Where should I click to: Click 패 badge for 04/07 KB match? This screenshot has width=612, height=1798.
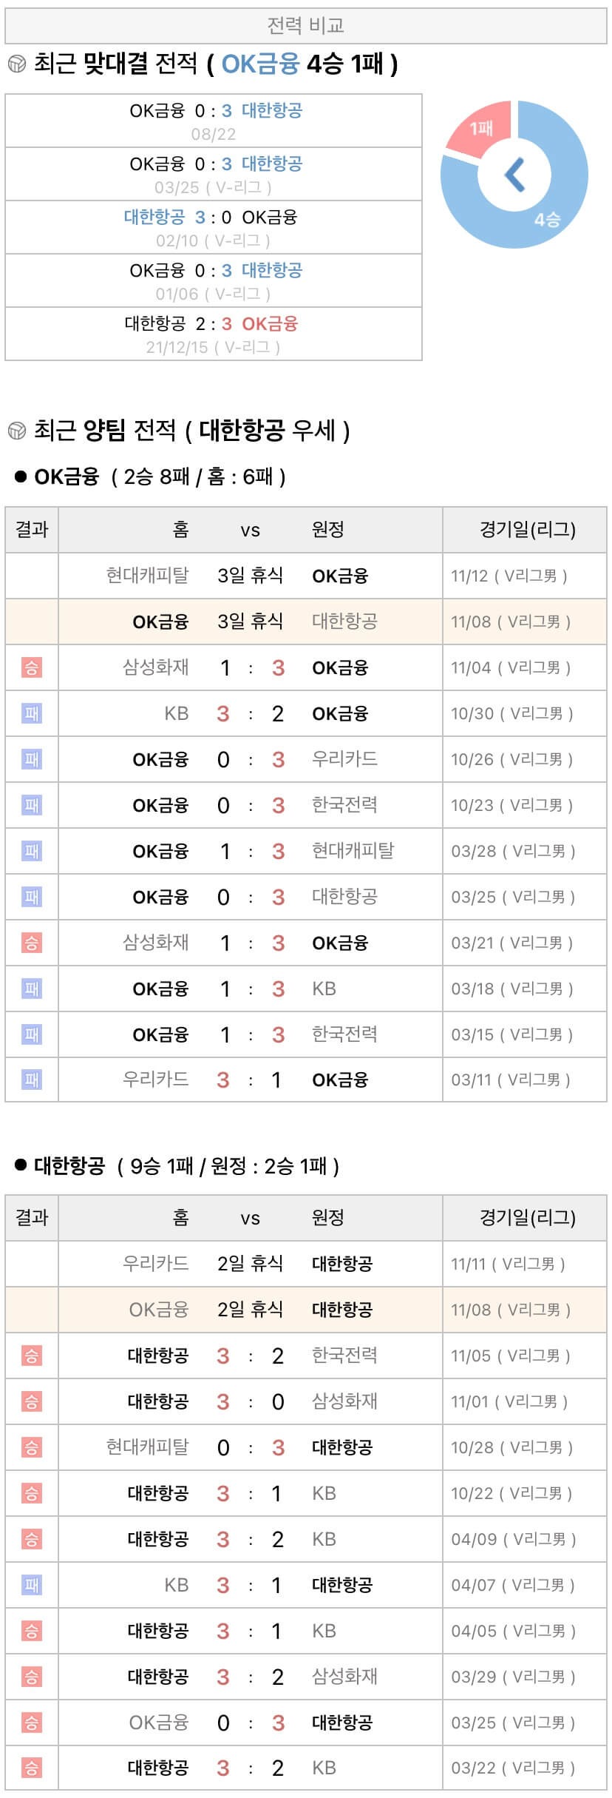pyautogui.click(x=31, y=1586)
